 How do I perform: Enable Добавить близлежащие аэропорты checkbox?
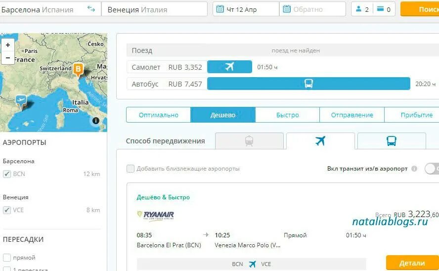(131, 169)
